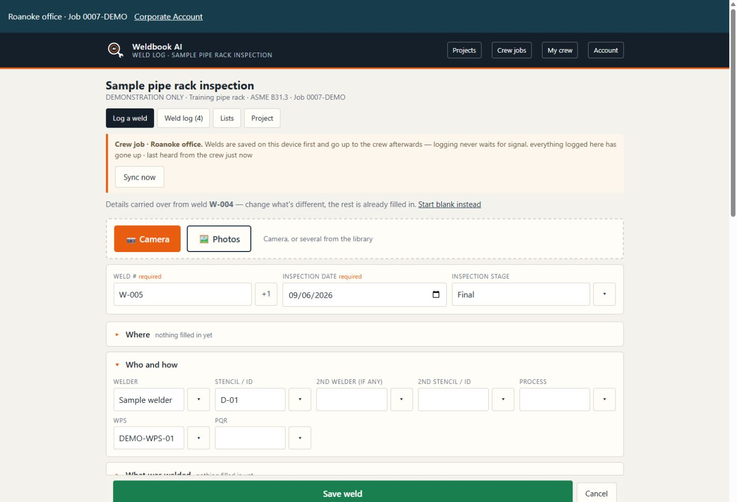Focus the Weld # input field

pyautogui.click(x=183, y=294)
